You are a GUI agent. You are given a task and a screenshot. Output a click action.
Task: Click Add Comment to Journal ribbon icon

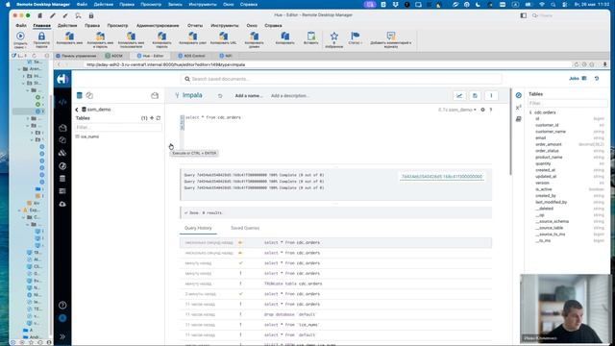(x=391, y=36)
